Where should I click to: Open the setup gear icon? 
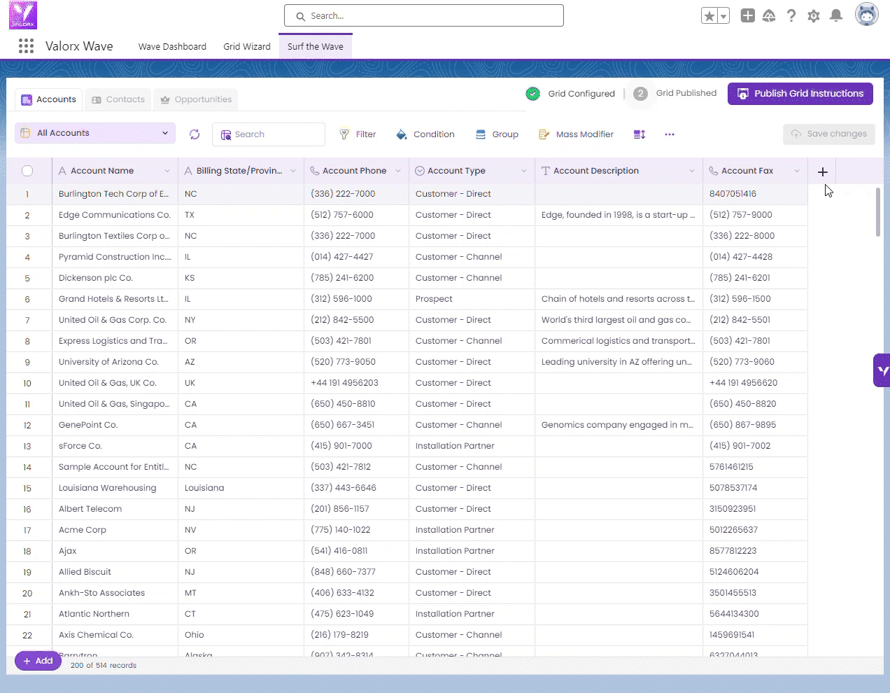[x=813, y=15]
